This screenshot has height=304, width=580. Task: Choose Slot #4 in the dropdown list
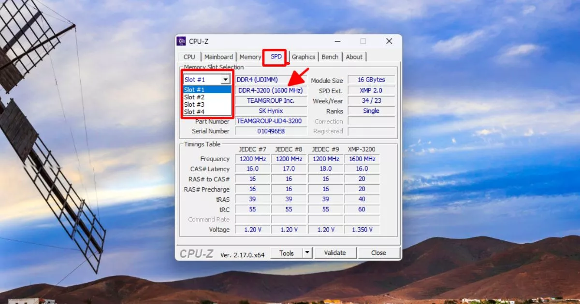pyautogui.click(x=195, y=111)
